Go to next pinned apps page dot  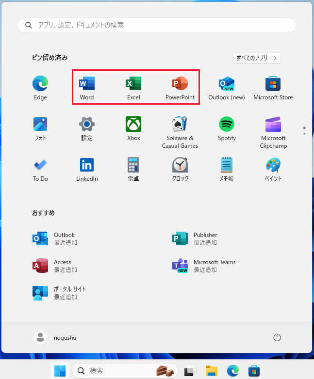tap(304, 134)
